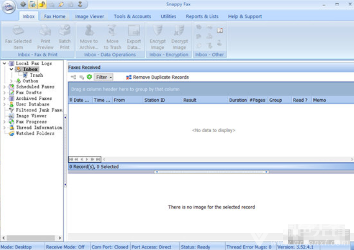Open Print Preview from the ribbon
The width and height of the screenshot is (354, 250).
[45, 38]
